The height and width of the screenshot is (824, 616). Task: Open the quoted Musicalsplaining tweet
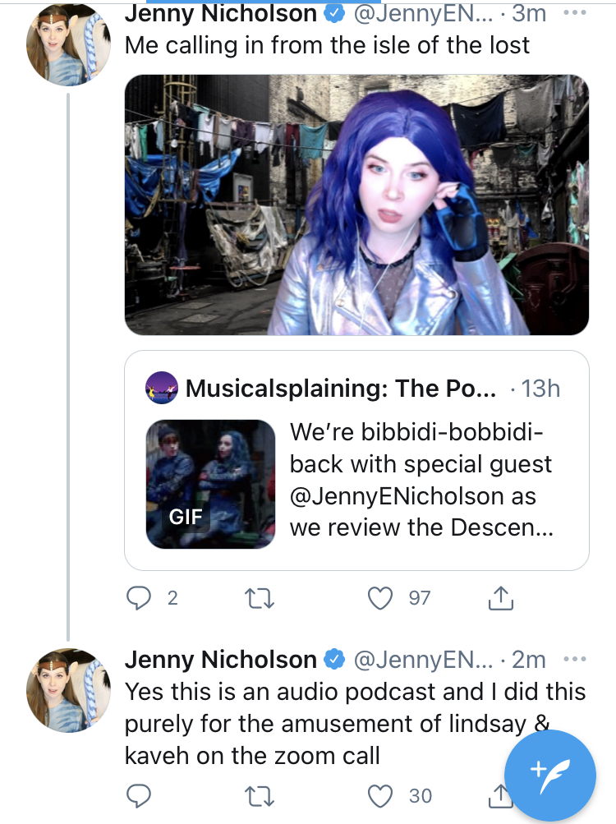(x=356, y=460)
